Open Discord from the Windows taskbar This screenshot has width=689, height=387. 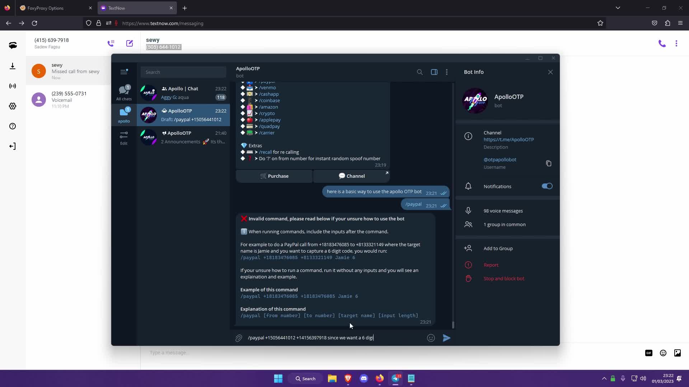tap(364, 378)
